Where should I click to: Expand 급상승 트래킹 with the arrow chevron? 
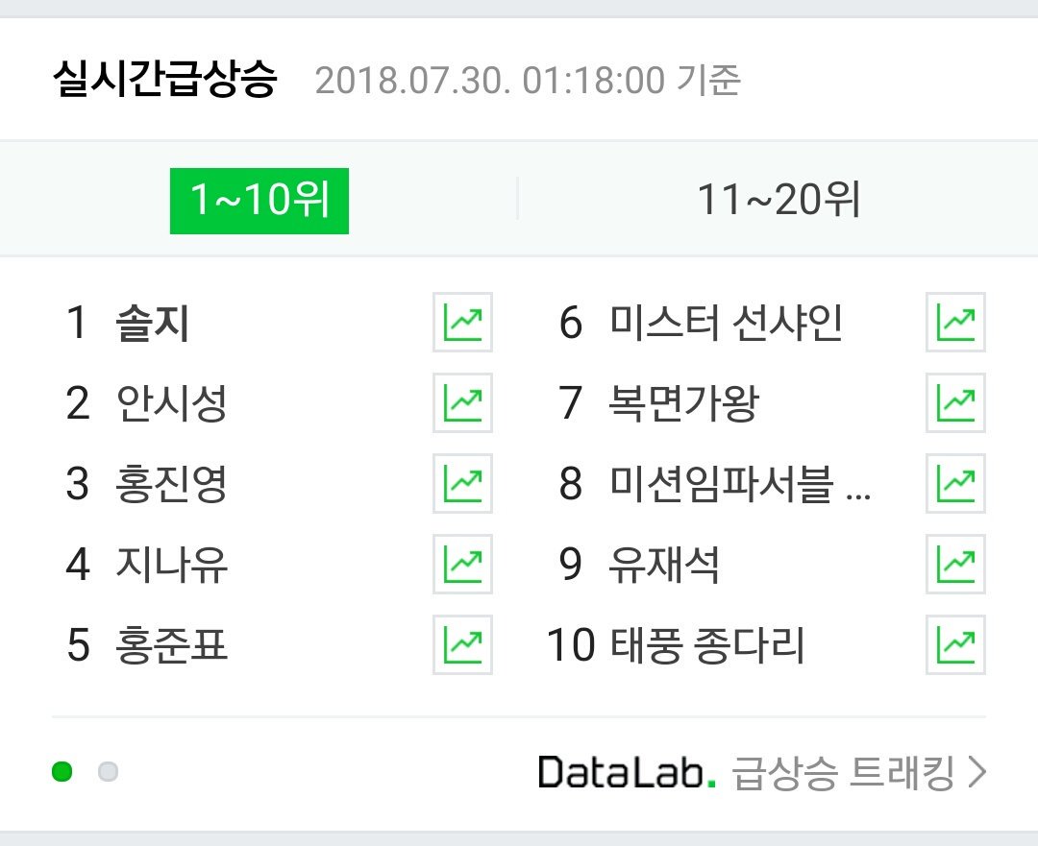point(976,772)
